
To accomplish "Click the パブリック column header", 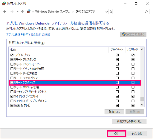I will coord(133,50).
